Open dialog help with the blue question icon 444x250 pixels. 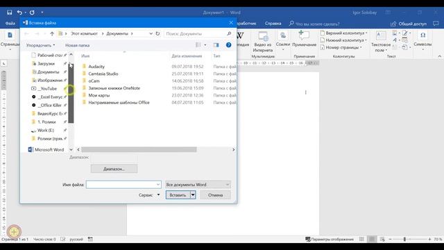point(228,45)
